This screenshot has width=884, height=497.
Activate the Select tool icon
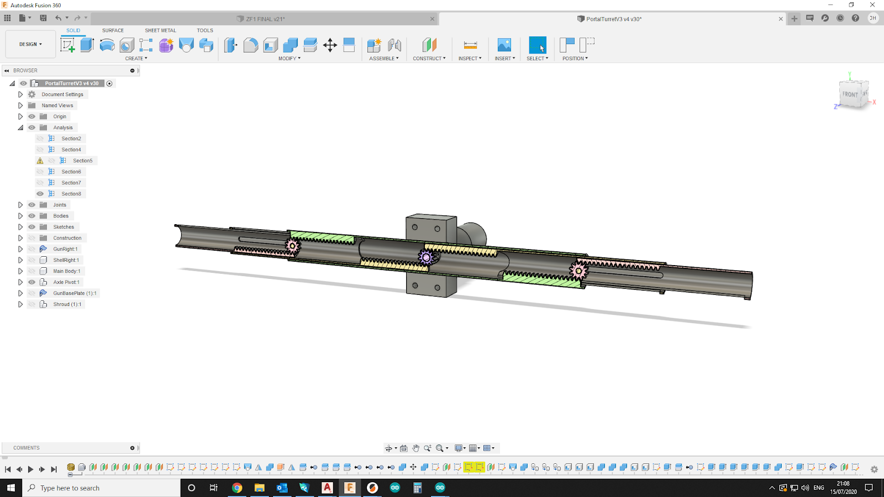coord(538,45)
